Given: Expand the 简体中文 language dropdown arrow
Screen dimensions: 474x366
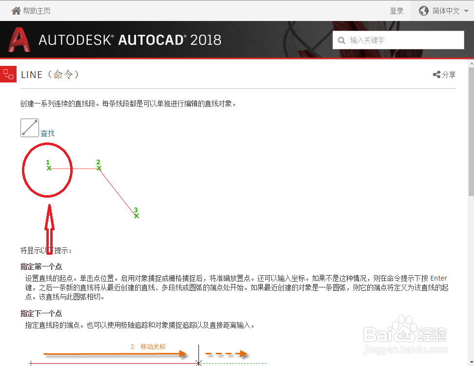Looking at the screenshot, I should tap(466, 11).
